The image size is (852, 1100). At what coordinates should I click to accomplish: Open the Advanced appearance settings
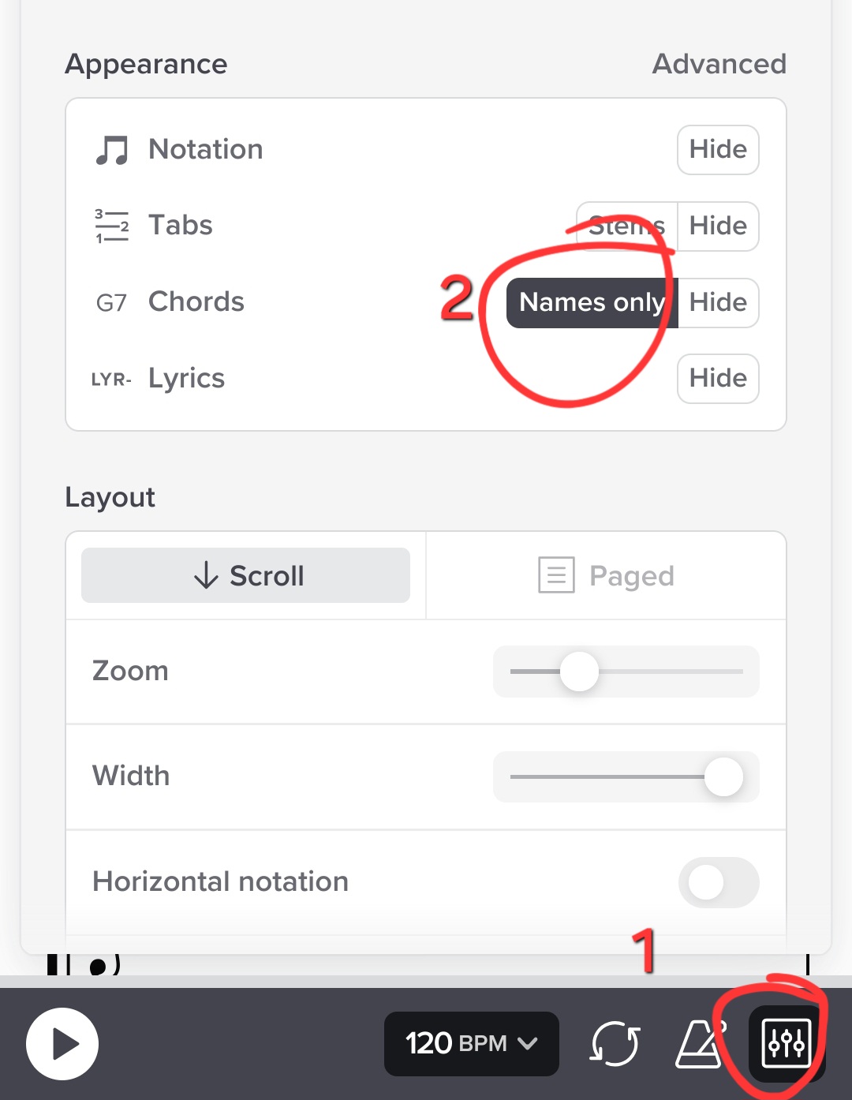(x=719, y=64)
